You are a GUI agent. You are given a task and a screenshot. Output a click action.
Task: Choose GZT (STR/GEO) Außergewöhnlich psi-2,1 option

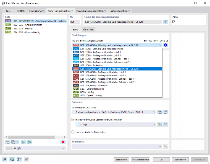click(117, 76)
